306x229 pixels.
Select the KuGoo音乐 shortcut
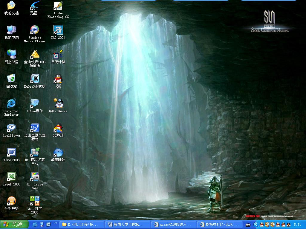coord(35,106)
